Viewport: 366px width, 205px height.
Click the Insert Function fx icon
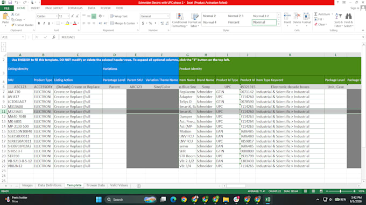click(x=54, y=37)
